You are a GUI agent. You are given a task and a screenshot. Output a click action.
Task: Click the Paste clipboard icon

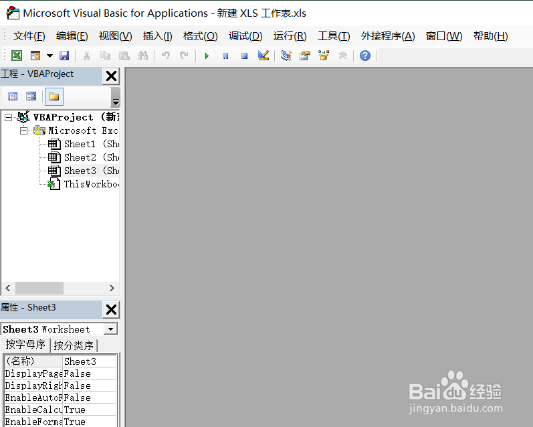124,56
